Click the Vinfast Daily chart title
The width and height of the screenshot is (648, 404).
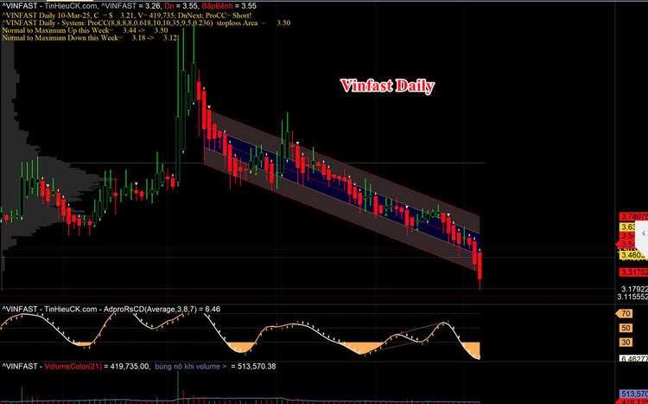pyautogui.click(x=387, y=87)
